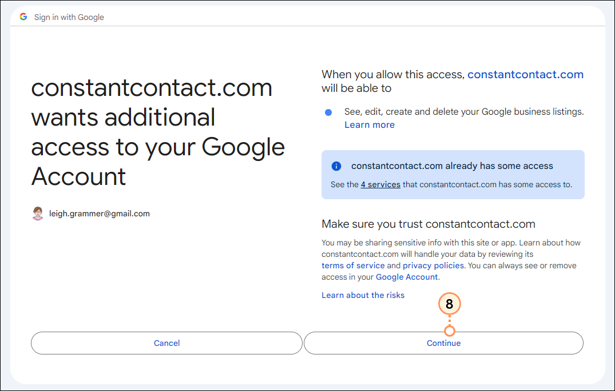Click the Google logo icon
This screenshot has width=615, height=391.
click(23, 17)
